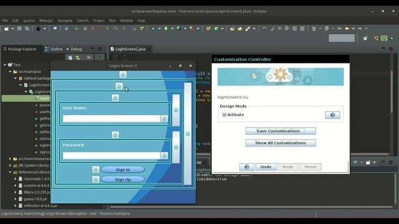Open the Debug launch dropdown arrow

click(x=160, y=29)
